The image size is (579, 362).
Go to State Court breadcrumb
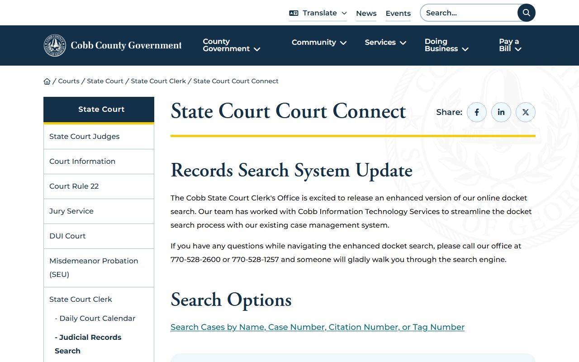click(105, 81)
